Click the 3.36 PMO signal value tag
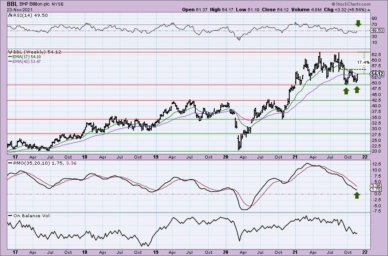 click(376, 186)
